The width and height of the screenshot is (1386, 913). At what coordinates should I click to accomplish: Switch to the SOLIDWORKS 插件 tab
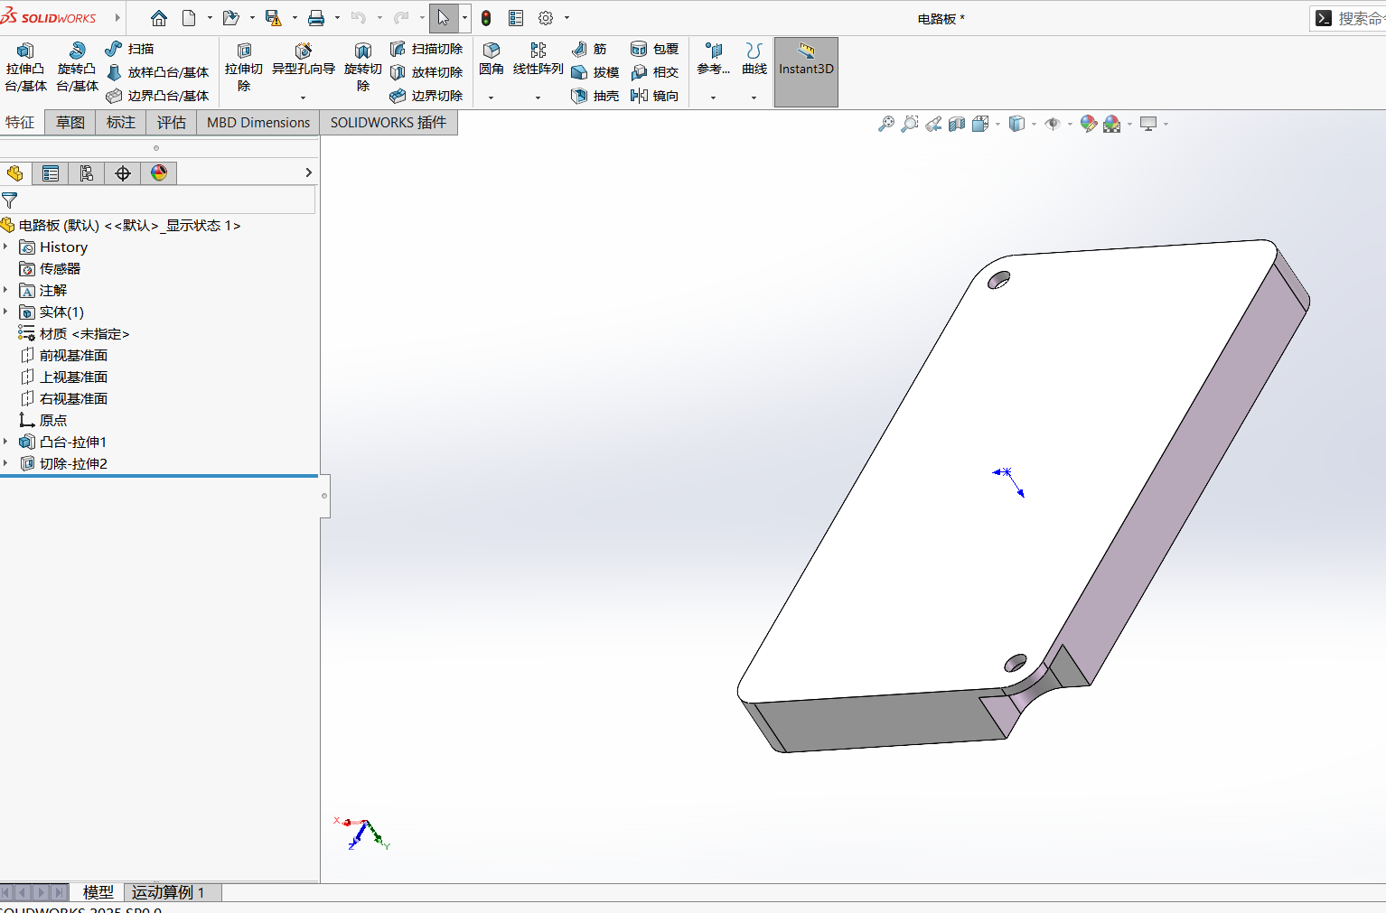389,122
